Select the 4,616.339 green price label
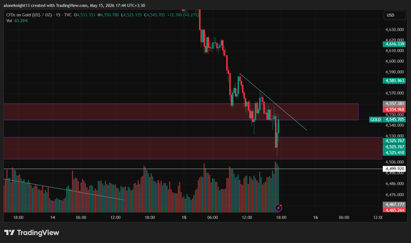 click(394, 44)
